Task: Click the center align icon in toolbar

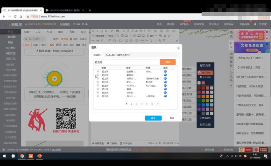Action: click(128, 31)
